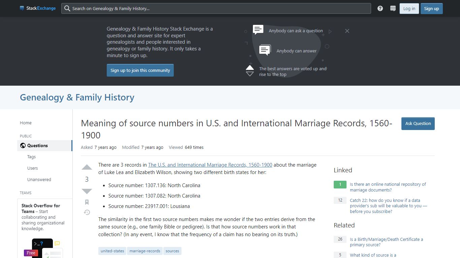Click the Log in button
The width and height of the screenshot is (460, 258).
pos(409,8)
